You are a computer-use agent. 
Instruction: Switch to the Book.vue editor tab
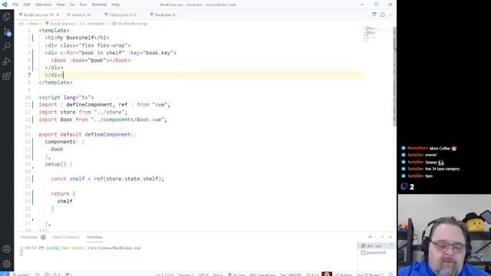163,15
